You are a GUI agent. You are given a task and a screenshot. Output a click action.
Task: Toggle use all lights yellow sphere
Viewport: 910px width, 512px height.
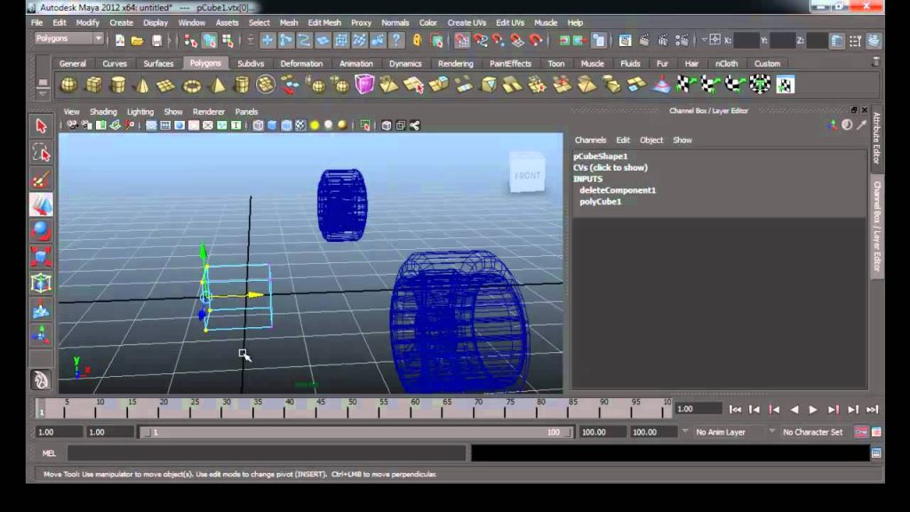(x=315, y=125)
